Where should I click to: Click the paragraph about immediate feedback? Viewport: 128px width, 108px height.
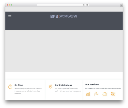click(x=28, y=91)
